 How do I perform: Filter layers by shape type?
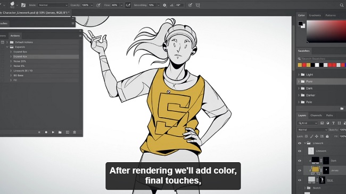pos(339,123)
